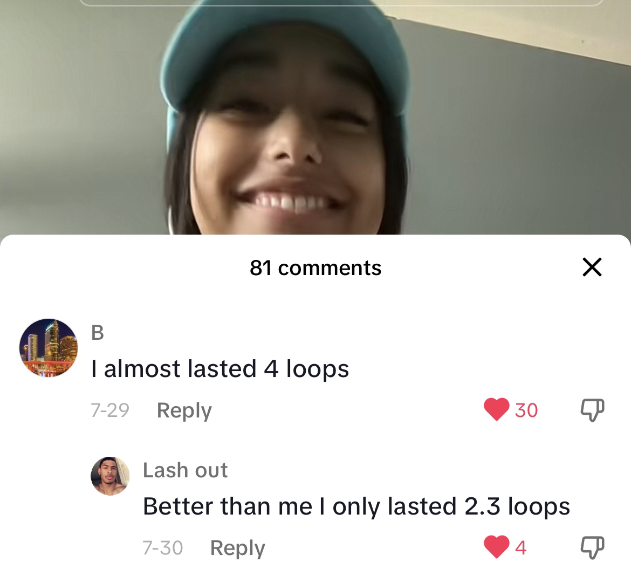This screenshot has height=569, width=631.
Task: Tap the 7-30 date on the reply
Action: click(x=162, y=548)
